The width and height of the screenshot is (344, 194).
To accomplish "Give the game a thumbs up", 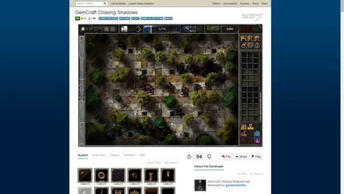I will pos(189,157).
